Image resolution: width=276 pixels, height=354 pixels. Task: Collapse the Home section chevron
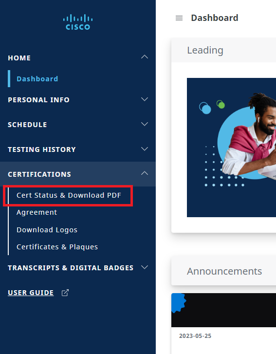point(145,57)
